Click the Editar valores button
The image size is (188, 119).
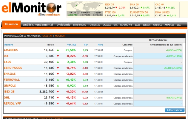click(175, 110)
